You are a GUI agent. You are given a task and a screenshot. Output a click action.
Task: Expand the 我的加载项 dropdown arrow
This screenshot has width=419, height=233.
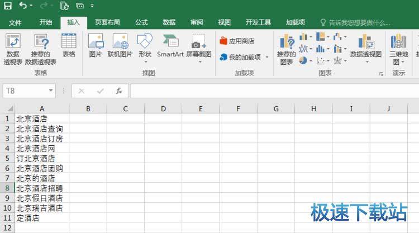tap(266, 57)
